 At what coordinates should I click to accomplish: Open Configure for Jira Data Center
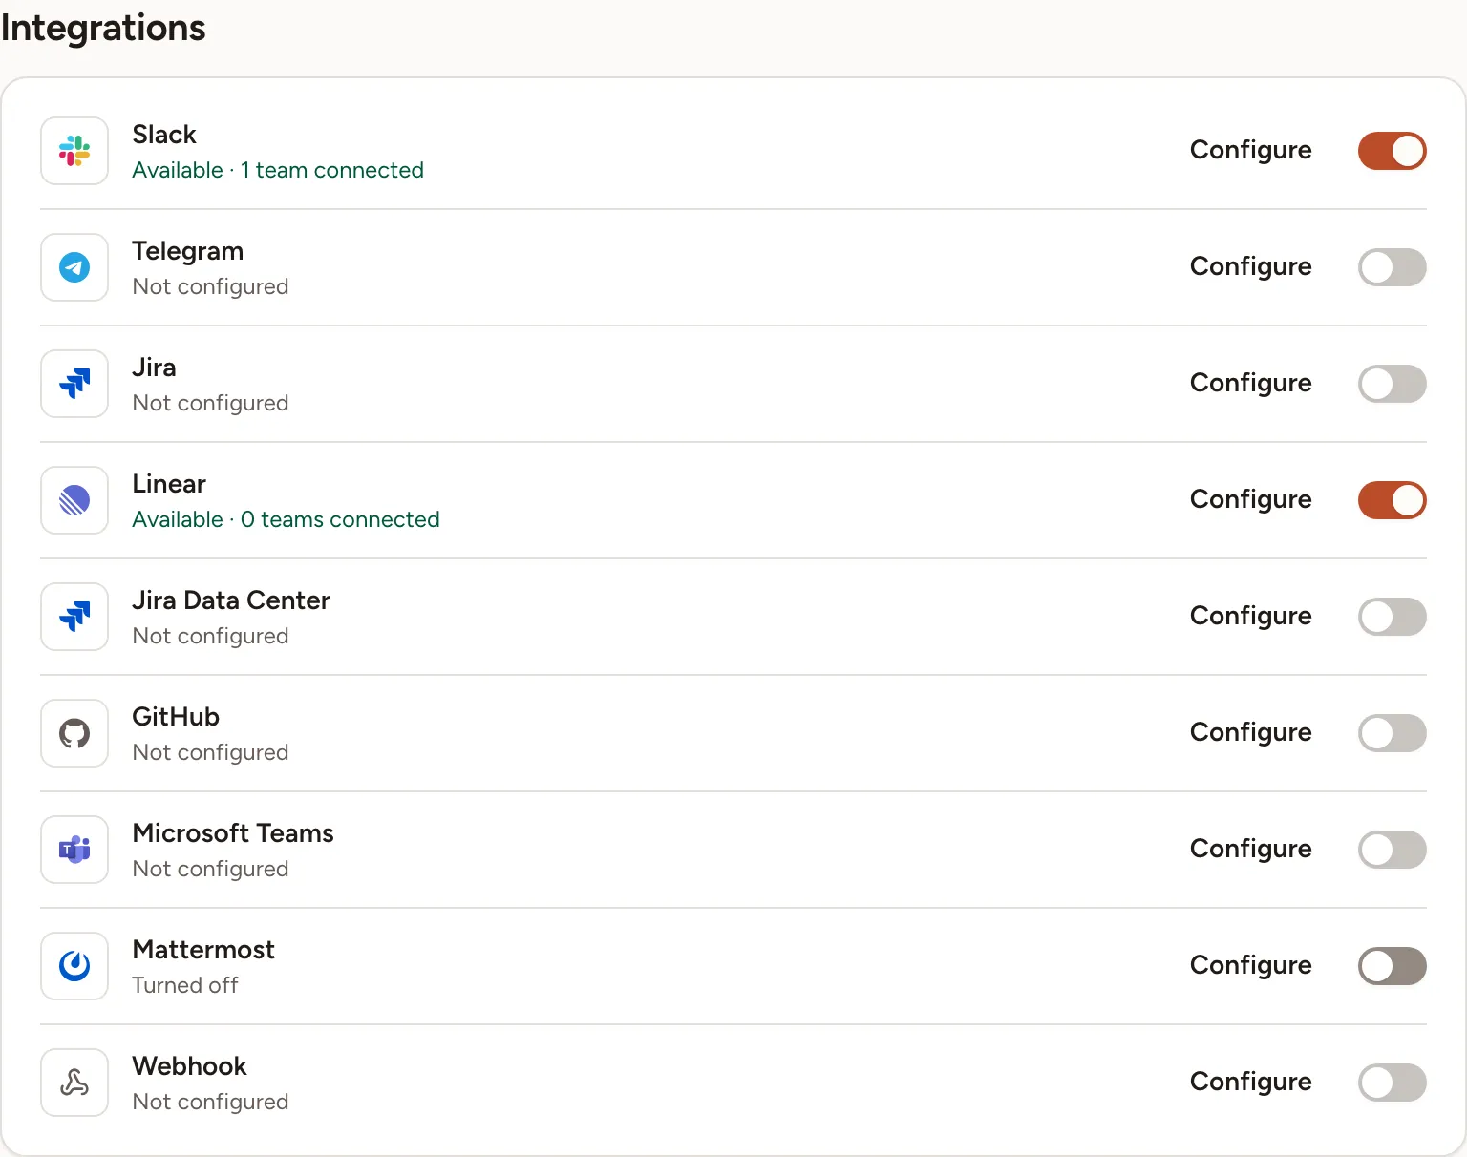(x=1251, y=617)
